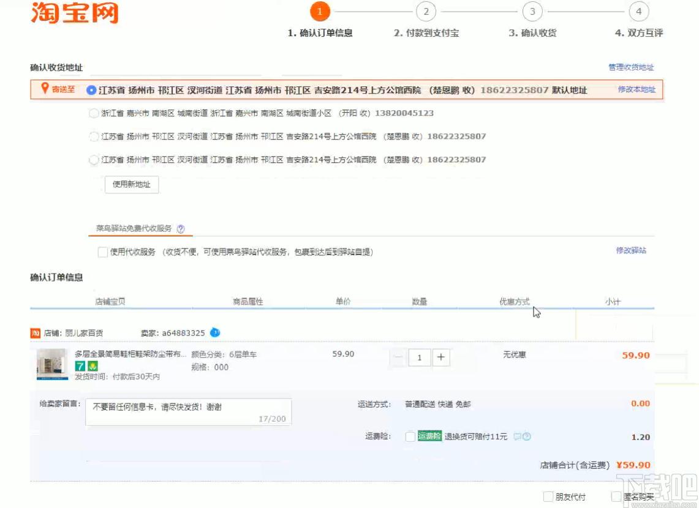Tick the 朋友代付 checkbox
Image resolution: width=699 pixels, height=508 pixels.
548,496
